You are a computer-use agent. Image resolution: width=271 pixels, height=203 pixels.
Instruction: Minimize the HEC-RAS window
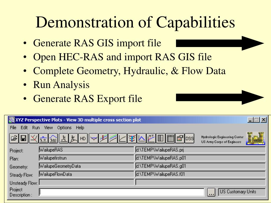click(x=250, y=120)
